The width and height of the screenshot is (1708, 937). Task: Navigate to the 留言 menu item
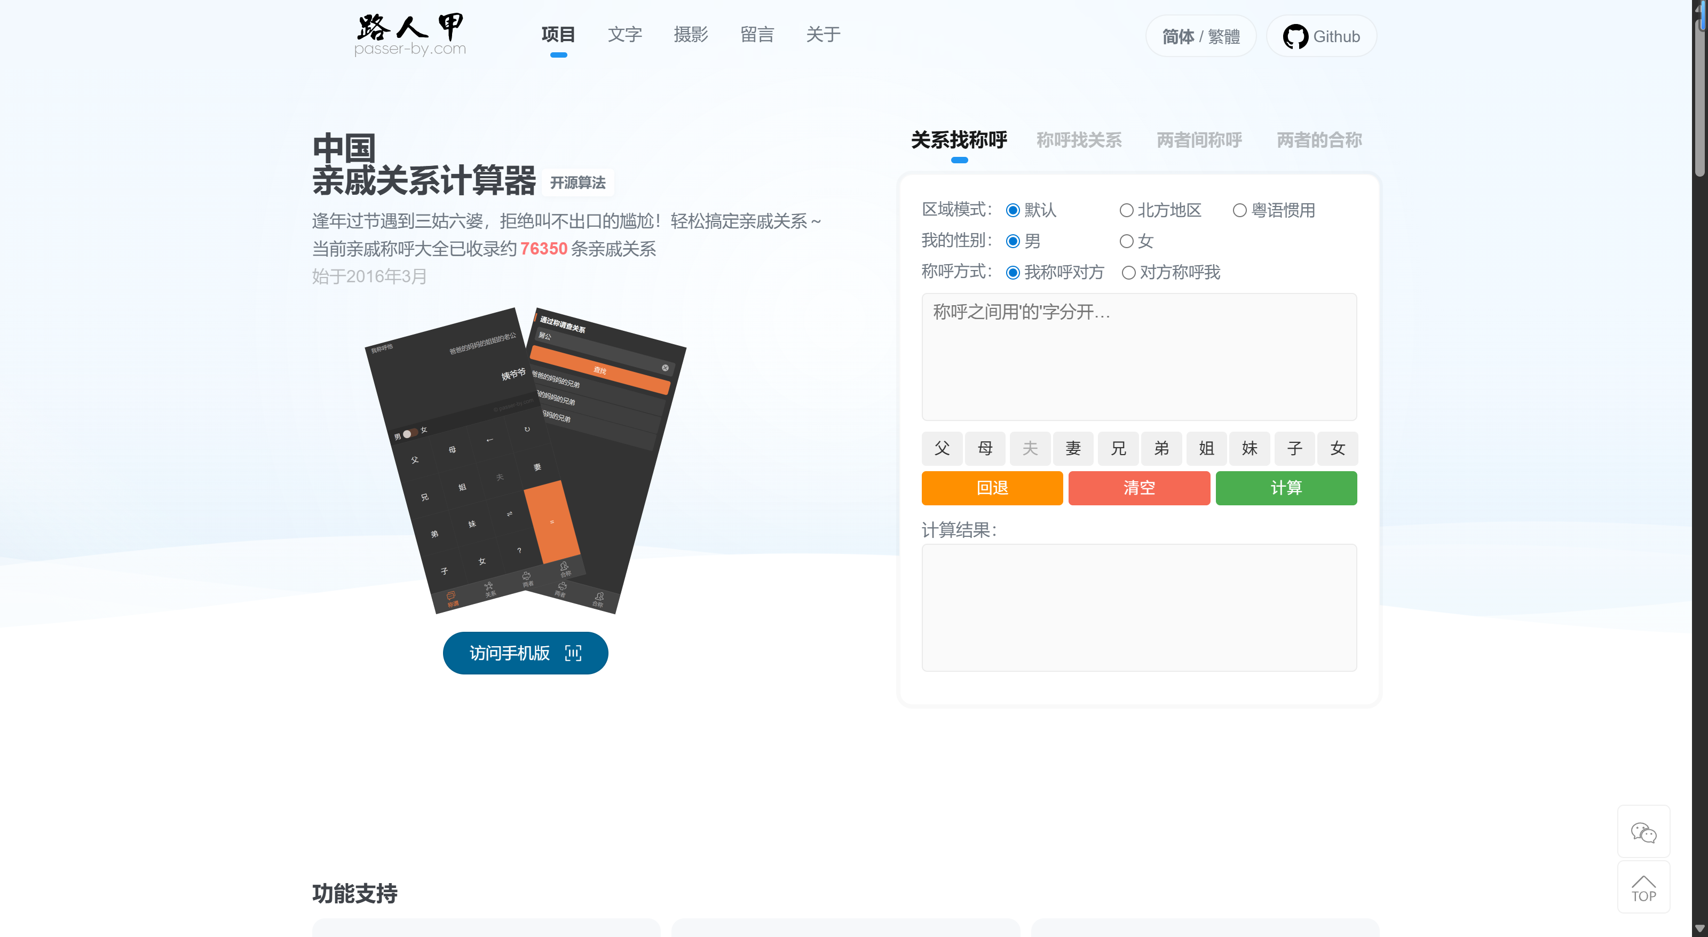pyautogui.click(x=757, y=35)
